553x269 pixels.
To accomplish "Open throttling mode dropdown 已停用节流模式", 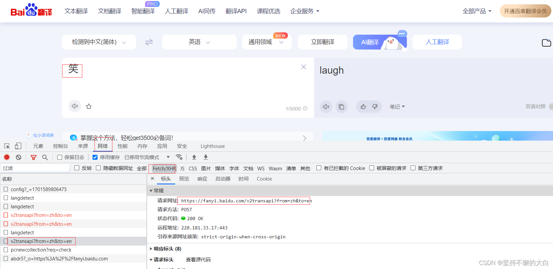I will click(x=147, y=157).
